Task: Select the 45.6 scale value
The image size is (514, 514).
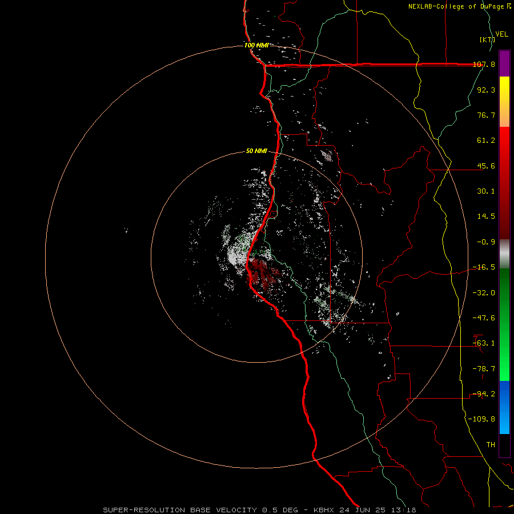Action: coord(486,166)
